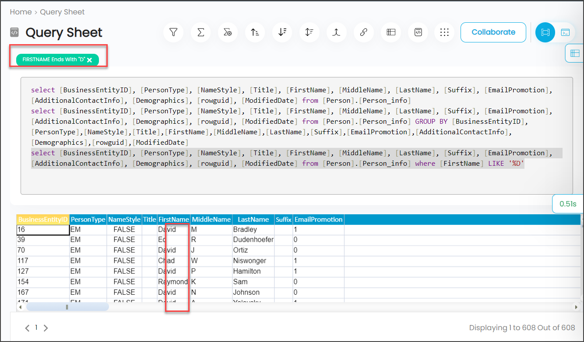Viewport: 584px width, 342px height.
Task: Go to next page arrow
Action: (x=46, y=328)
